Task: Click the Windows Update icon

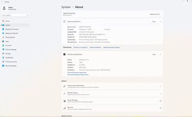Action: pos(3,66)
